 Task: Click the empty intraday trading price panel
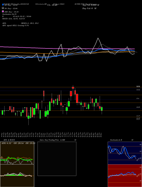click(x=57, y=159)
